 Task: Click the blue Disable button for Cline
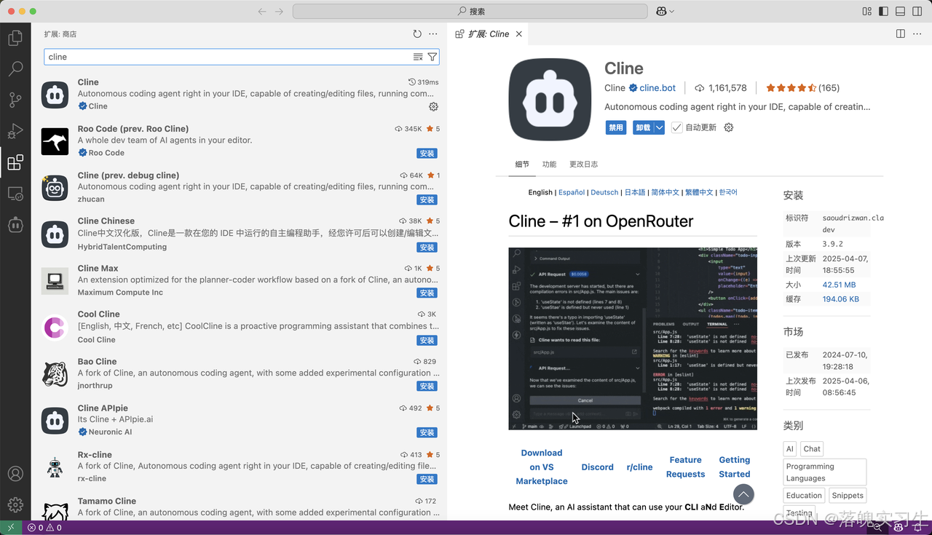pyautogui.click(x=616, y=127)
